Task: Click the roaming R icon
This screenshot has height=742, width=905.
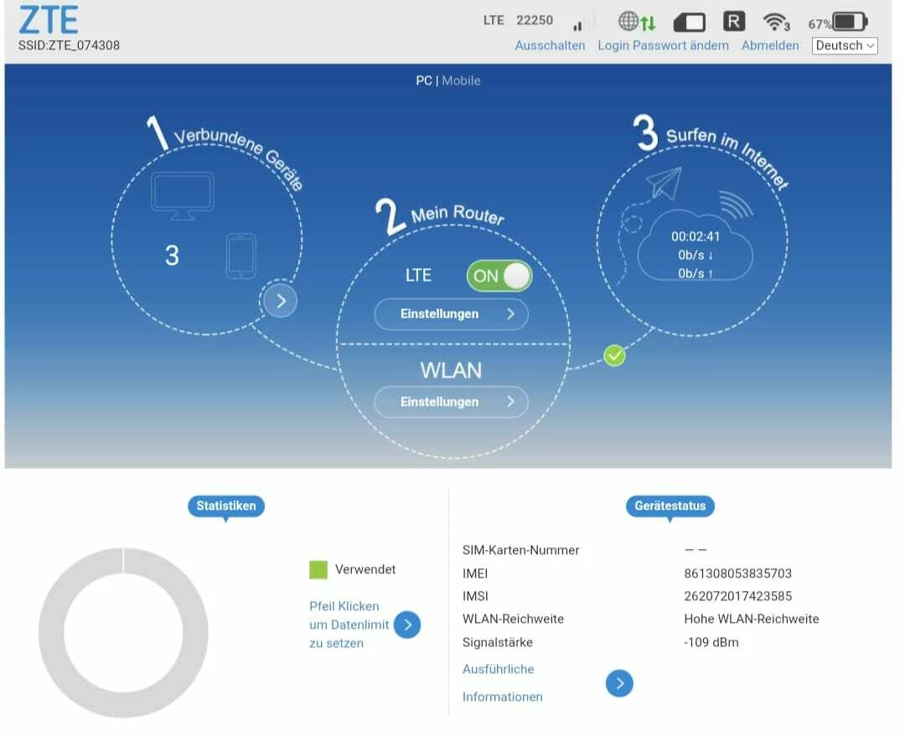Action: pyautogui.click(x=733, y=22)
